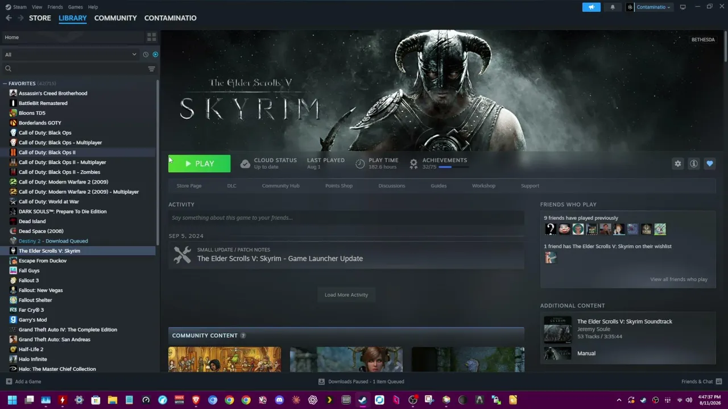Open the first community content thumbnail
Viewport: 728px width, 409px height.
click(x=225, y=359)
